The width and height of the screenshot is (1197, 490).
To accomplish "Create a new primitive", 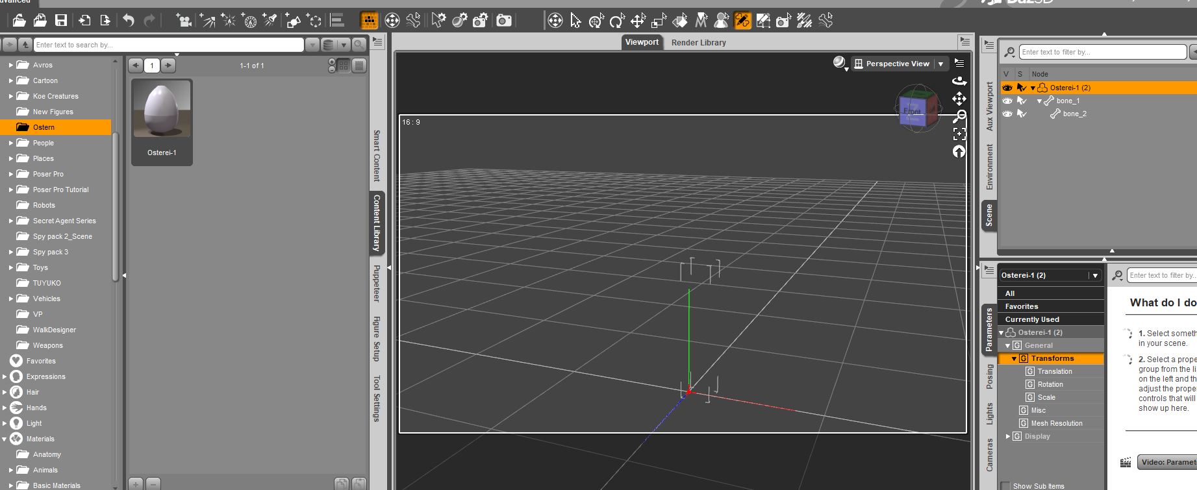I will (293, 21).
